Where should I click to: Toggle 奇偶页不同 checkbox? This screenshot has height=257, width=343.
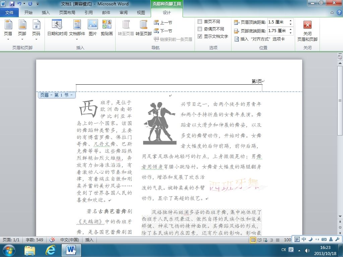(x=200, y=29)
